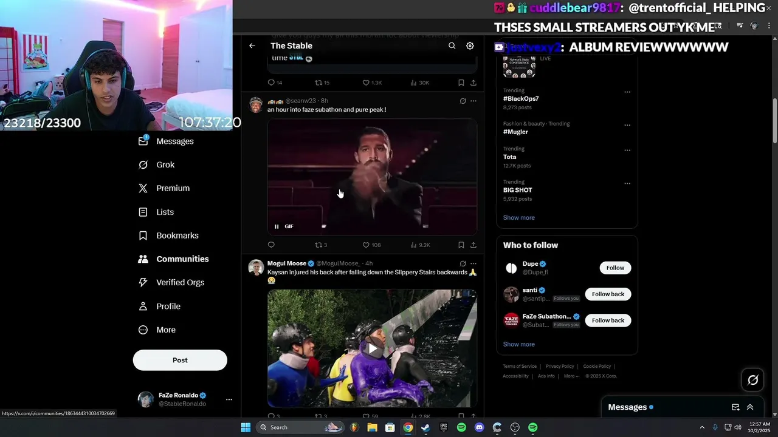Pause the GIF in seanw23's post

click(277, 226)
